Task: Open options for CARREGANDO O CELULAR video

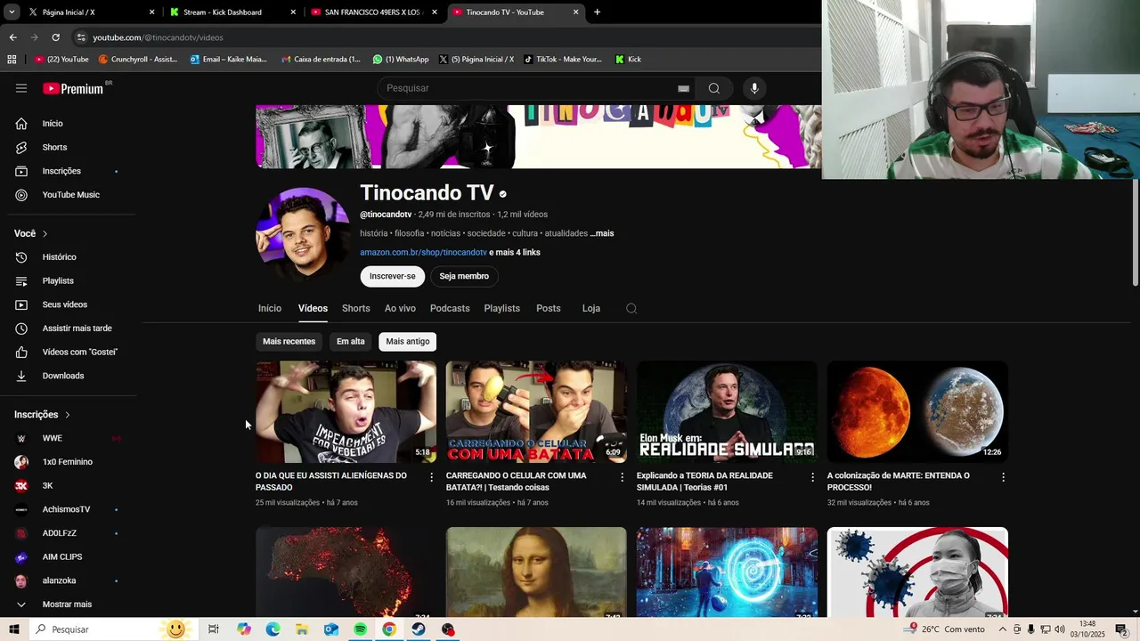Action: [x=623, y=477]
